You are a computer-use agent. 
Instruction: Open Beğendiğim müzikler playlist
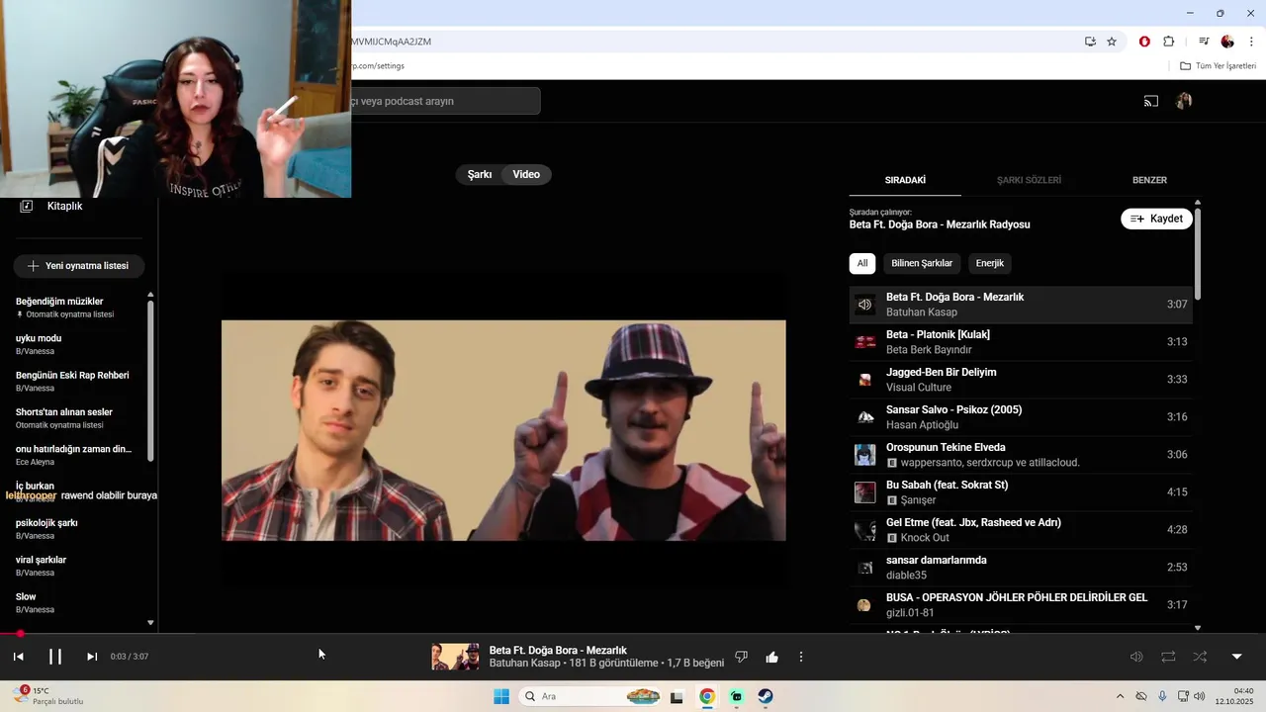coord(76,308)
